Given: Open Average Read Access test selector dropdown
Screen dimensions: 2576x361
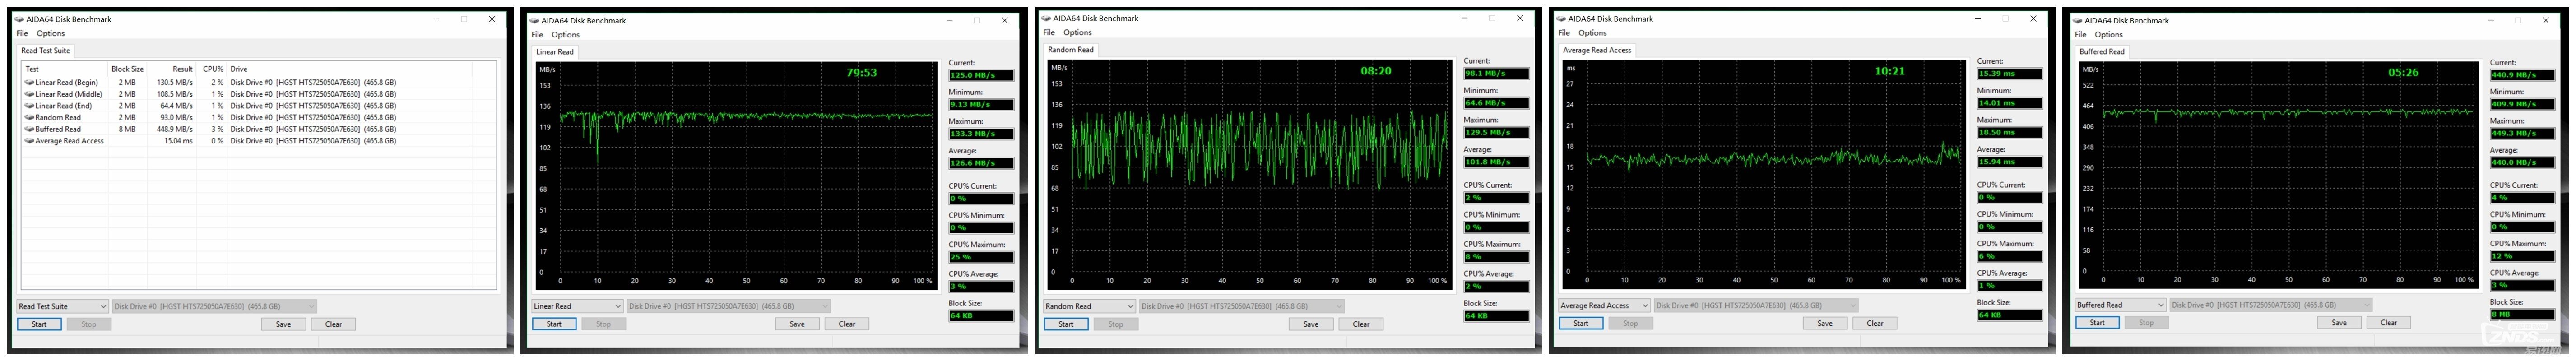Looking at the screenshot, I should [1604, 305].
